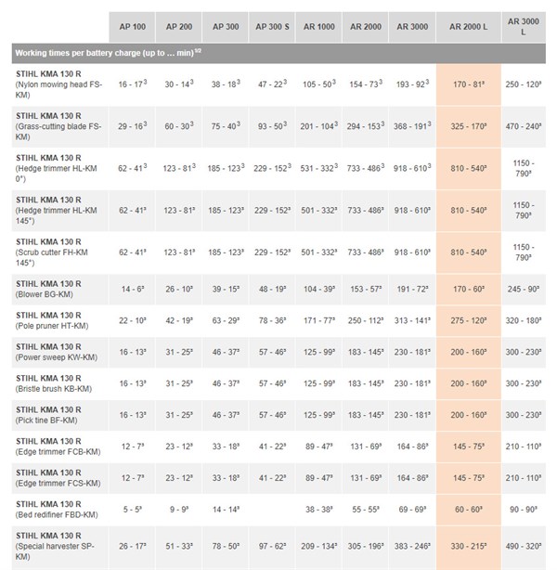This screenshot has width=557, height=570.
Task: Click the highlighted AR 2000 L column header
Action: click(468, 26)
